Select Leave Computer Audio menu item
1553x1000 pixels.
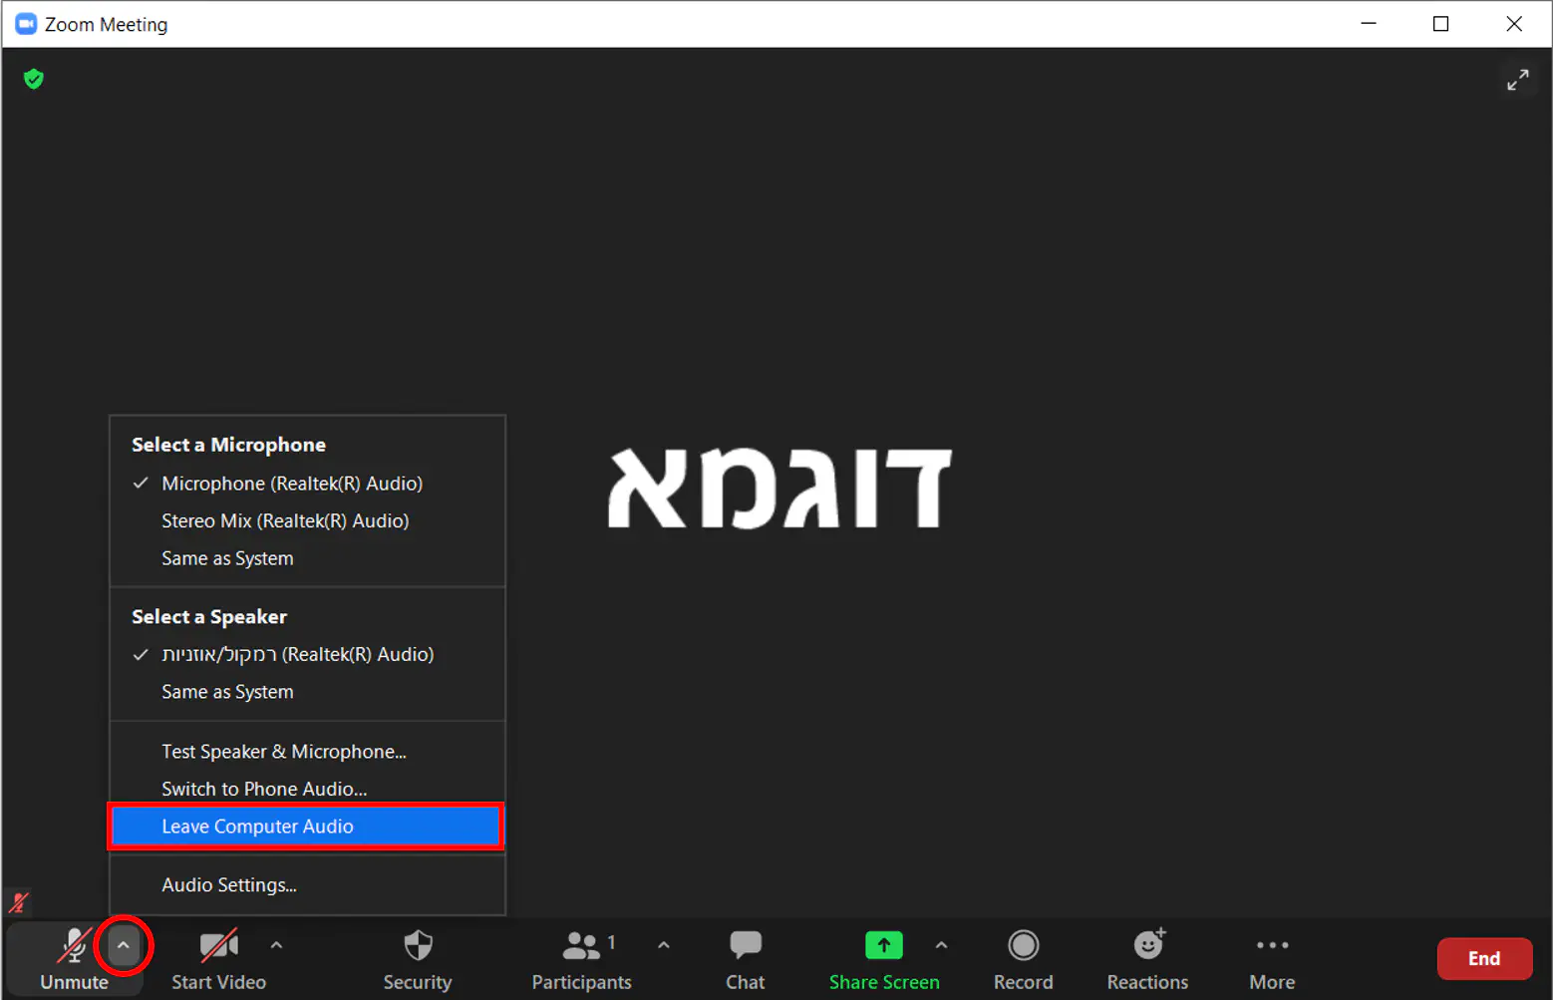257,827
